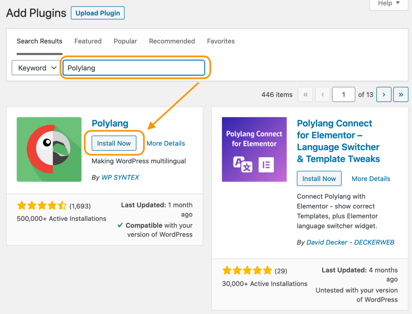The width and height of the screenshot is (412, 314).
Task: Click inside the plugin search field
Action: (x=134, y=68)
